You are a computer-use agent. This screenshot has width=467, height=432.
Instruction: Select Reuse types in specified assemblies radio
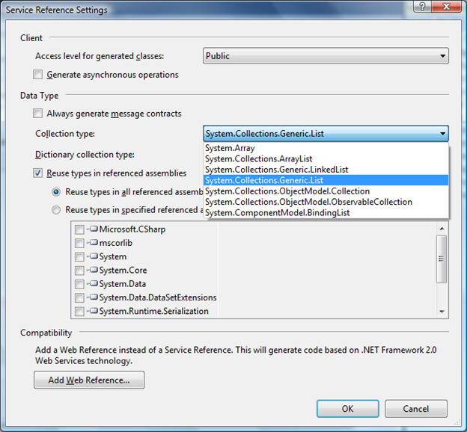tap(56, 210)
